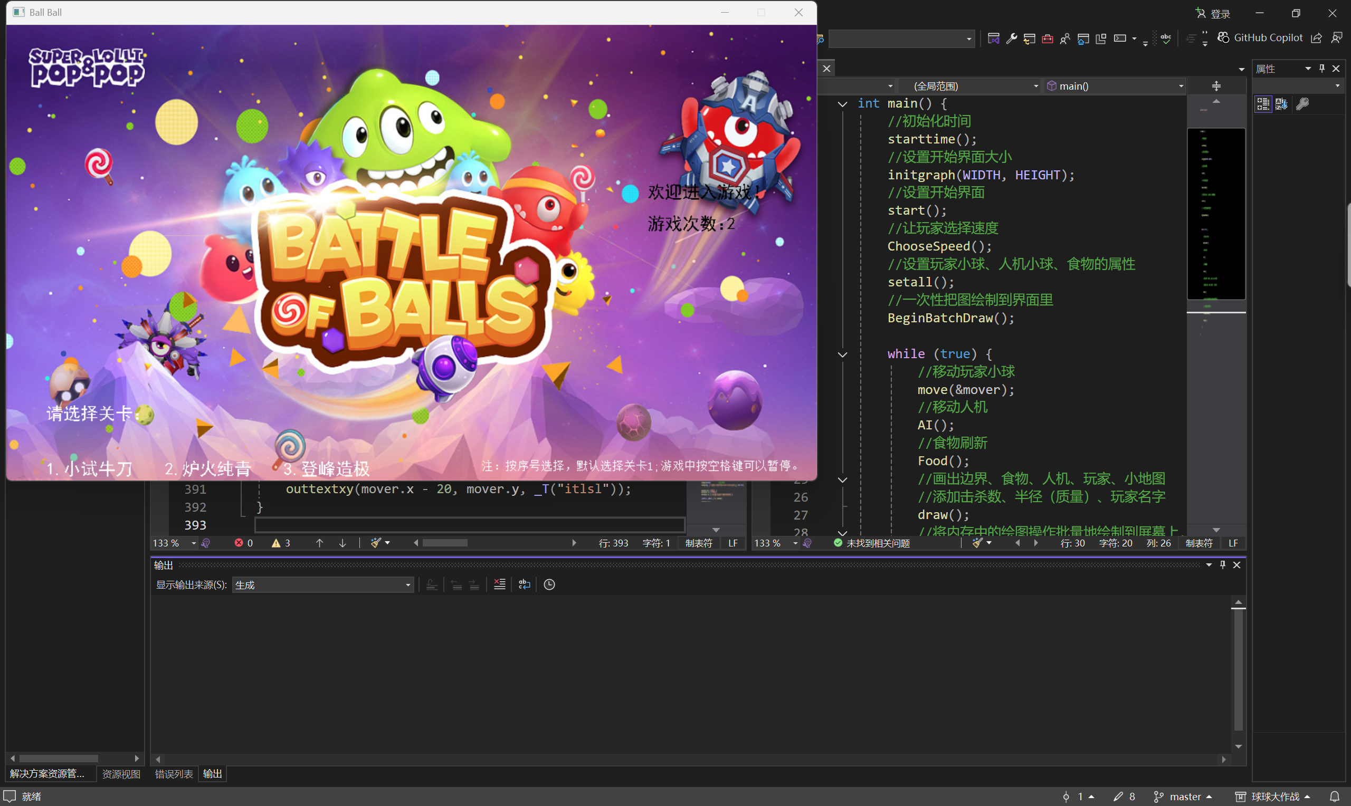Click the Clear All output icon
Viewport: 1351px width, 806px height.
coord(499,584)
